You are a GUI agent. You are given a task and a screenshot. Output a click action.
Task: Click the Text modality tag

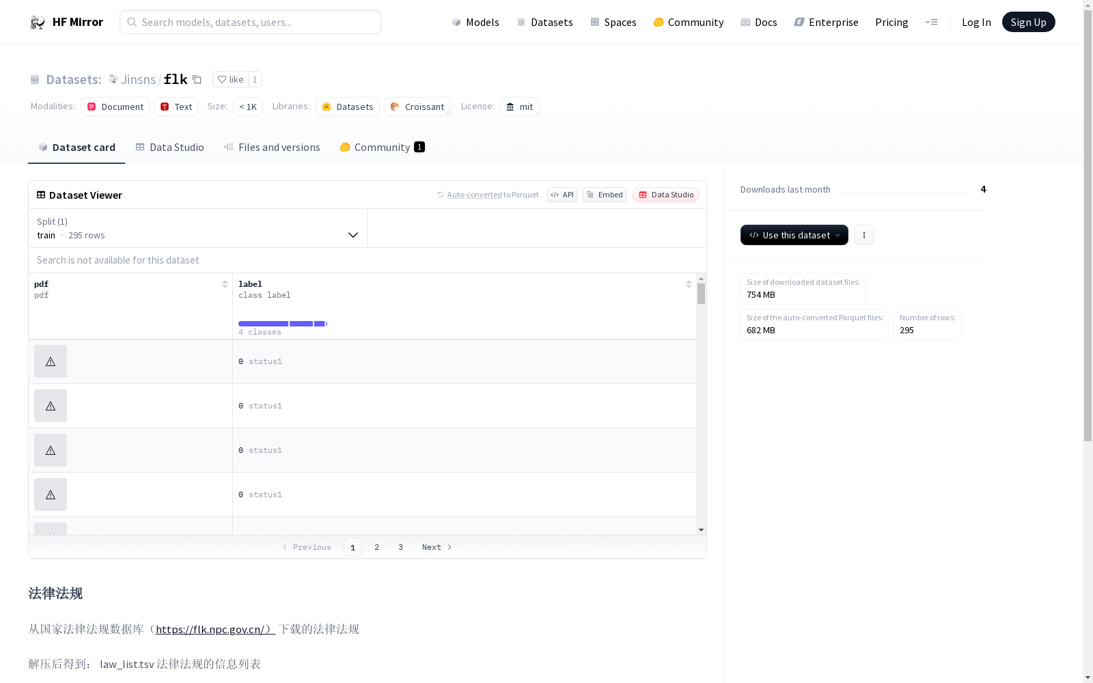click(176, 107)
